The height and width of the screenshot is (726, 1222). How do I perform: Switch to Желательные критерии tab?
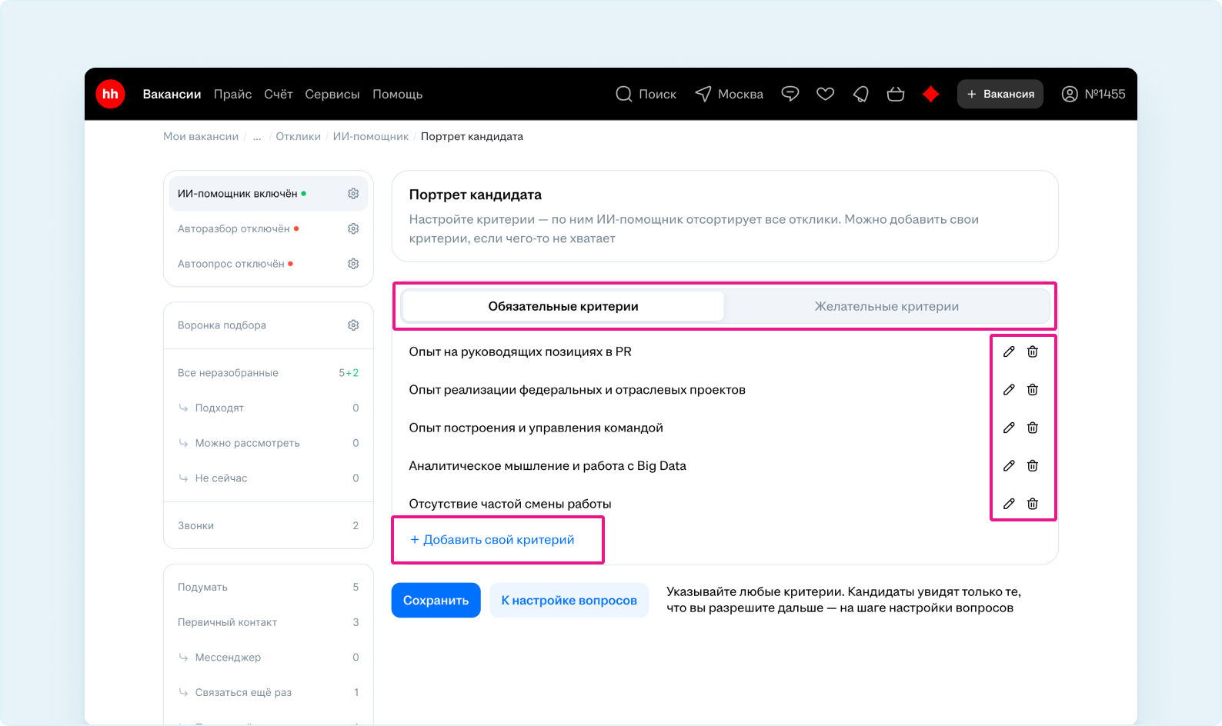pyautogui.click(x=886, y=306)
